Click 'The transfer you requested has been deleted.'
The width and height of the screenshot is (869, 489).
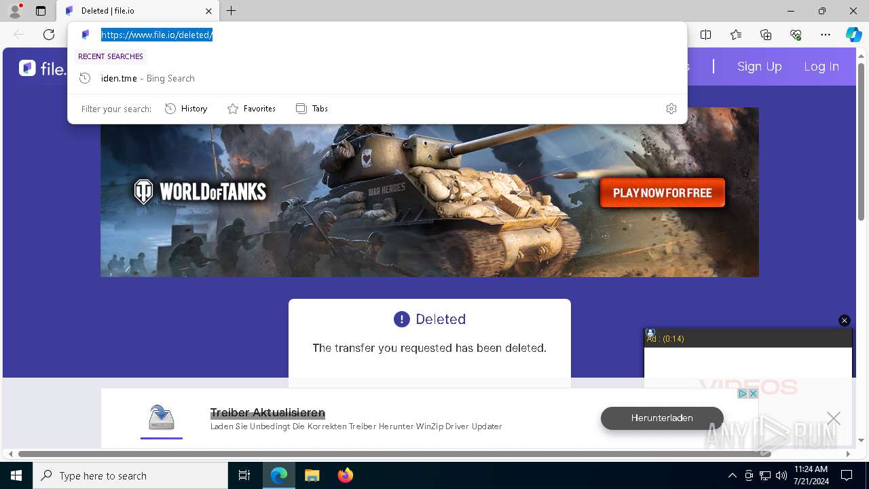(x=430, y=348)
